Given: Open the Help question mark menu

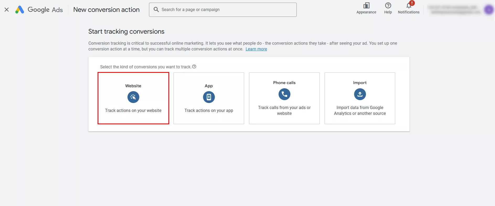Looking at the screenshot, I should tap(388, 6).
